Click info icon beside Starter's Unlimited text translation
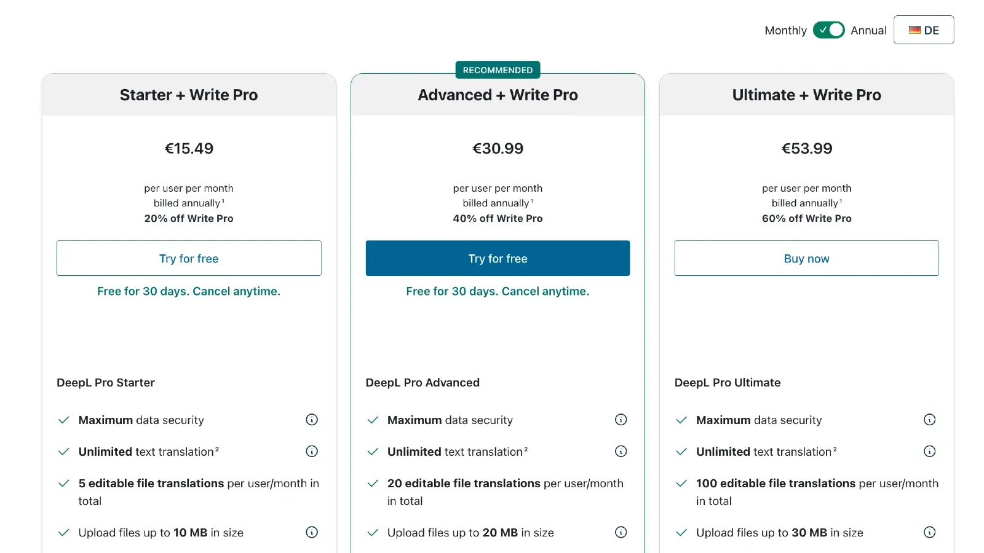This screenshot has height=553, width=984. click(x=312, y=451)
